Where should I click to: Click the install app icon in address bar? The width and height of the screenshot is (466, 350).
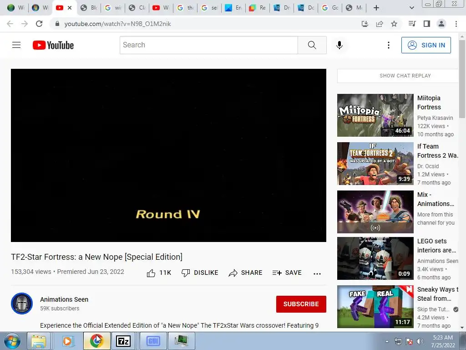click(365, 24)
